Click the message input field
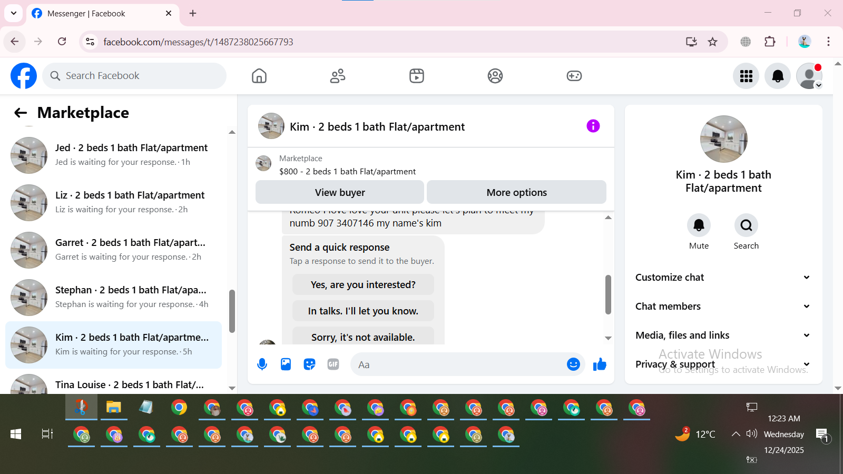843x474 pixels. coord(458,364)
